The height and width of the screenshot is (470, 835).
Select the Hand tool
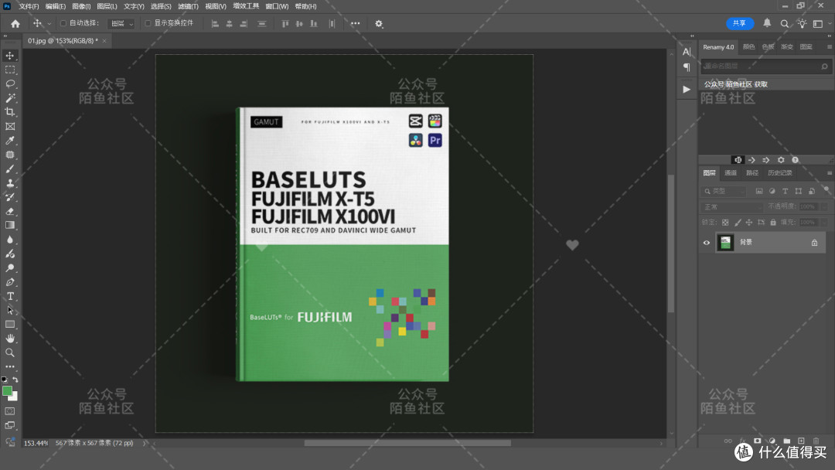coord(10,339)
